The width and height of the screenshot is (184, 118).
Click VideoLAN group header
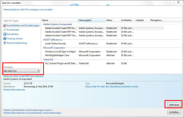48,59
